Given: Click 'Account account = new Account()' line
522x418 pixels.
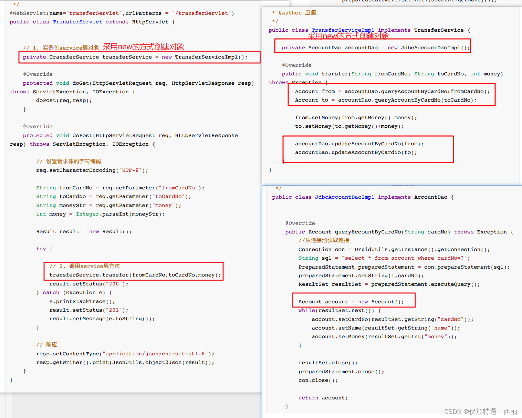Looking at the screenshot, I should (351, 302).
